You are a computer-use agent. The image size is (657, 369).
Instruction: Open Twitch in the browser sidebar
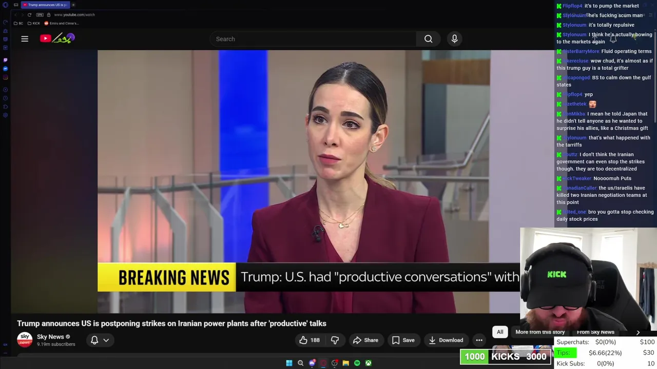click(x=5, y=59)
